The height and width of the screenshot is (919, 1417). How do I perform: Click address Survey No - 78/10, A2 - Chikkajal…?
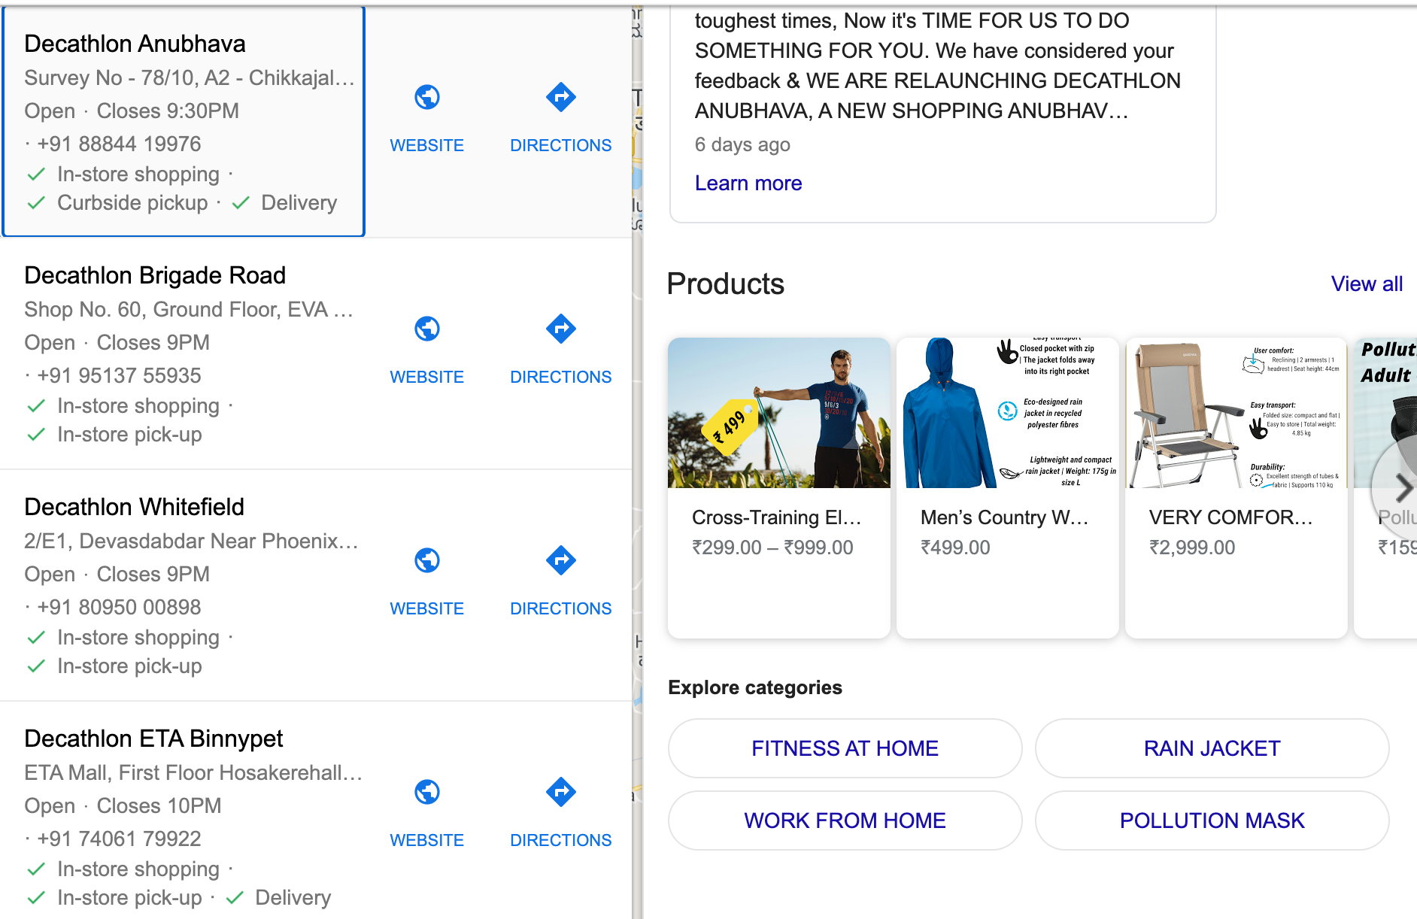(x=190, y=77)
